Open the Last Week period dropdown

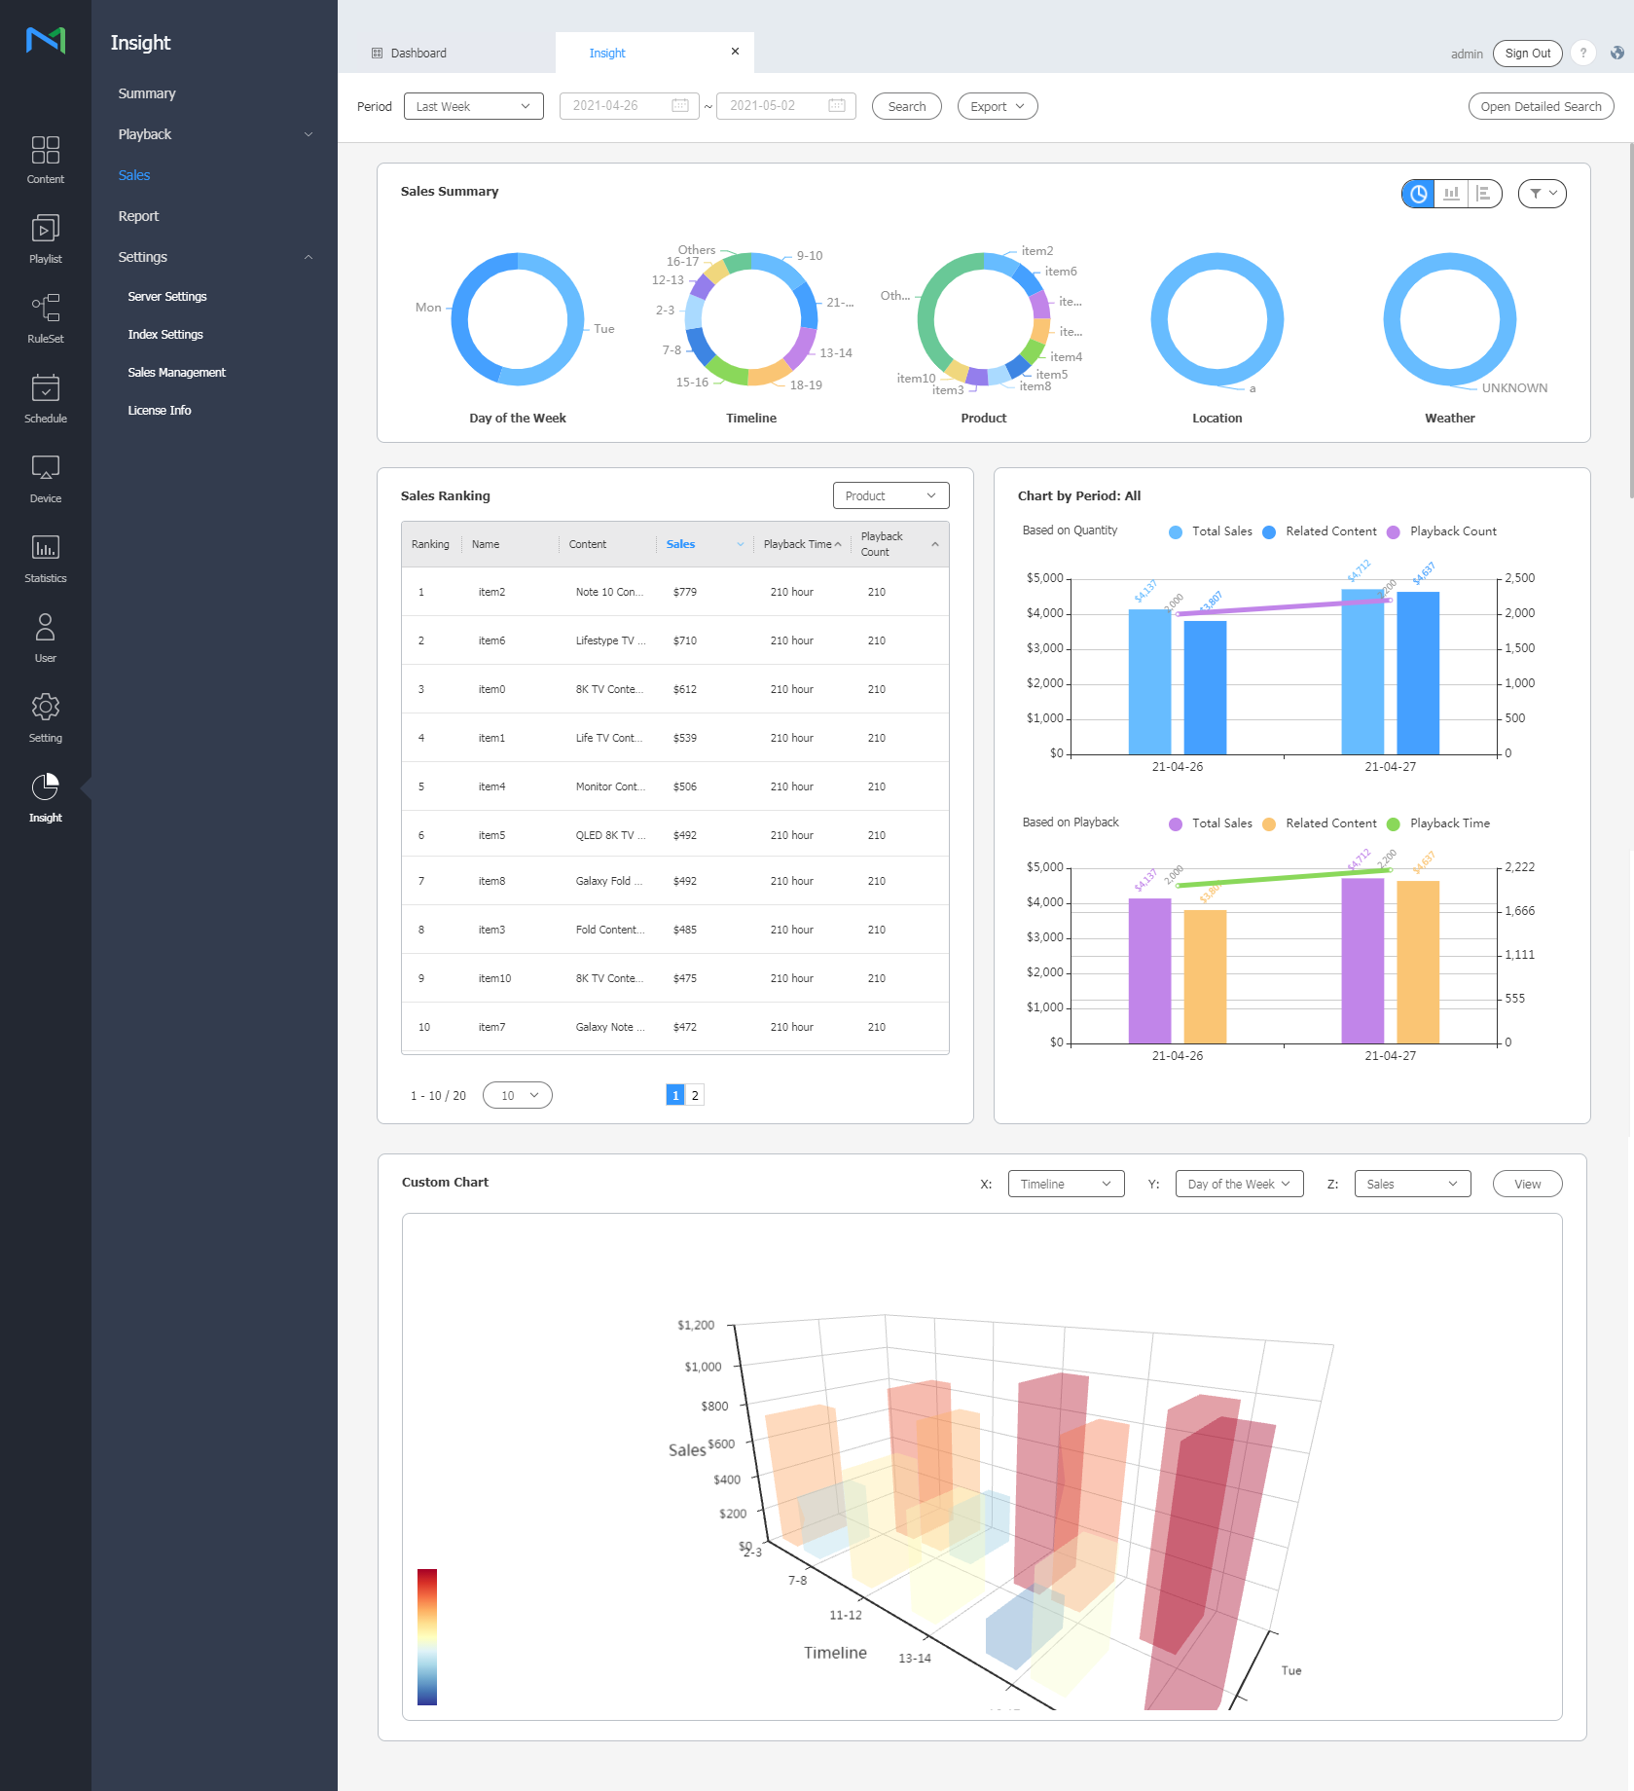[473, 106]
